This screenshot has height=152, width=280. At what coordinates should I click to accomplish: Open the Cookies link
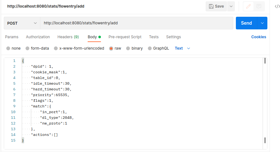coord(259,37)
